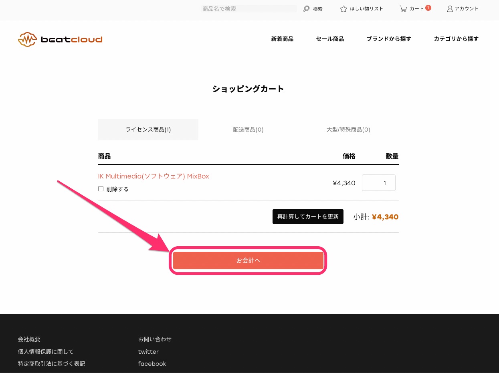Open the 新着商品 menu item
Image resolution: width=499 pixels, height=373 pixels.
tap(282, 39)
